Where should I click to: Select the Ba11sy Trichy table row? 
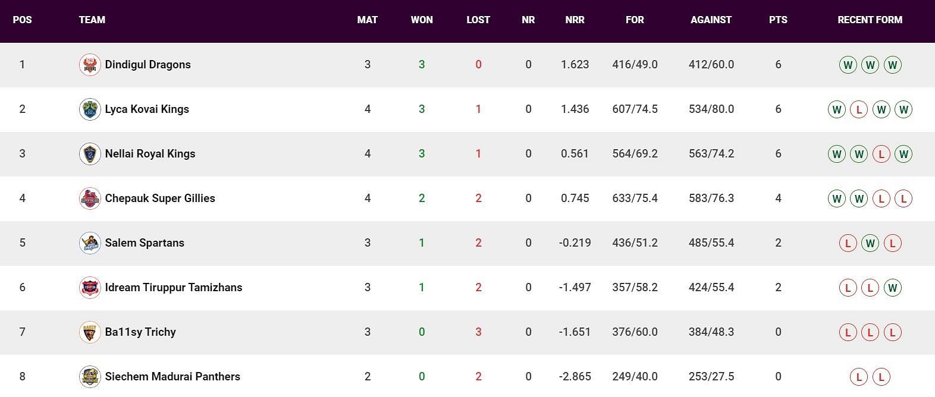click(x=467, y=332)
